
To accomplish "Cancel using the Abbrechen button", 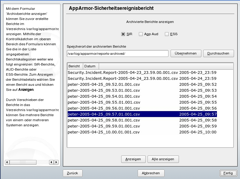I will coord(151,173).
